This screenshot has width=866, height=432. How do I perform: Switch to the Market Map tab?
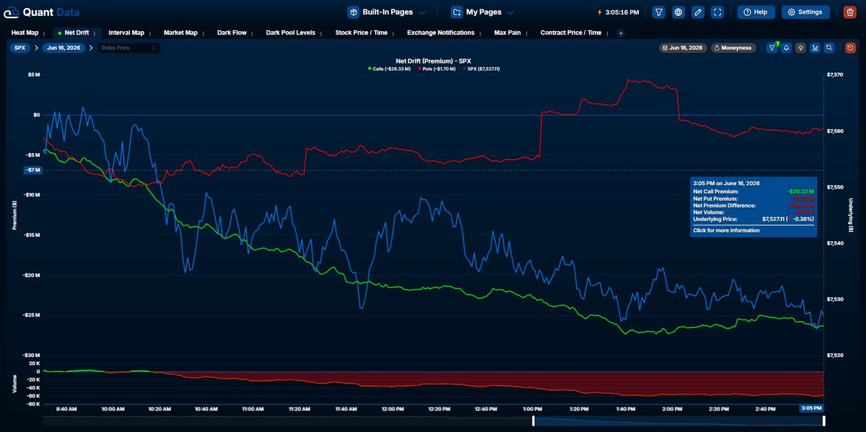180,33
